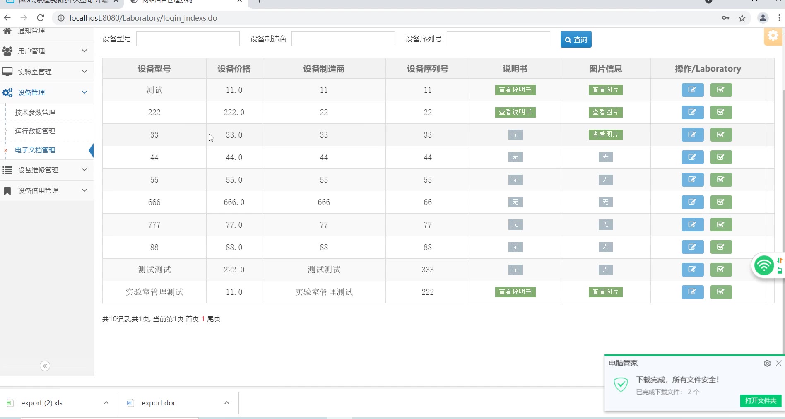Open export.doc download options arrow
The image size is (785, 419).
227,403
